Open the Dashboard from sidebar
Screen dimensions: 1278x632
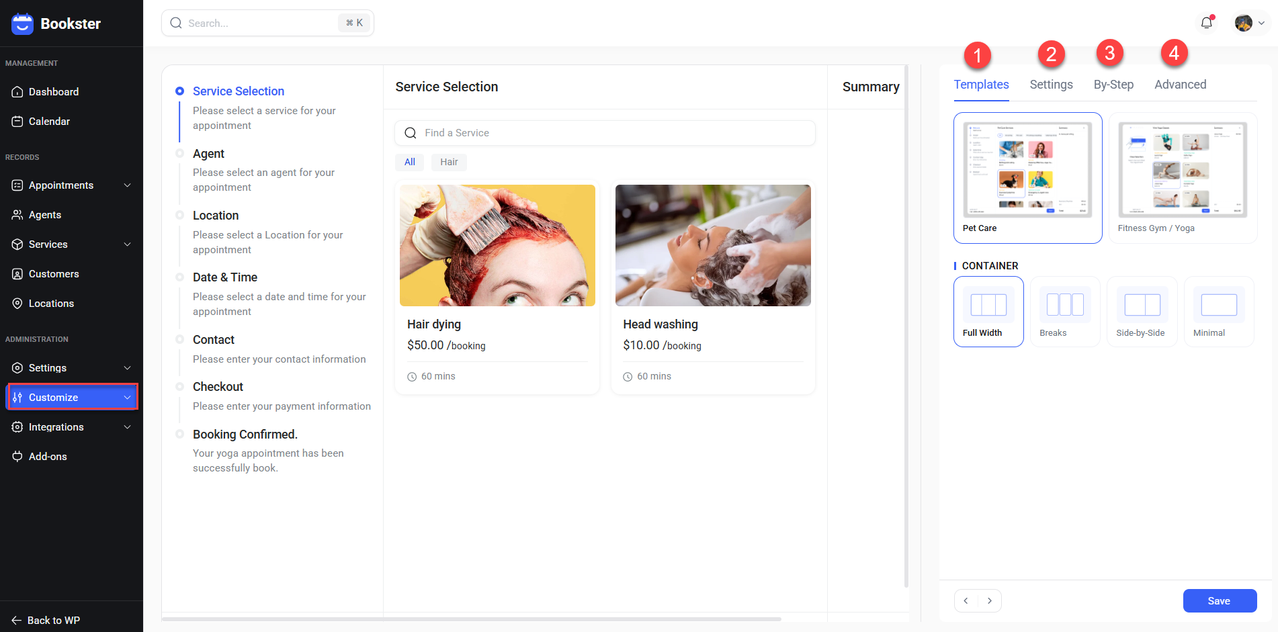pos(54,92)
